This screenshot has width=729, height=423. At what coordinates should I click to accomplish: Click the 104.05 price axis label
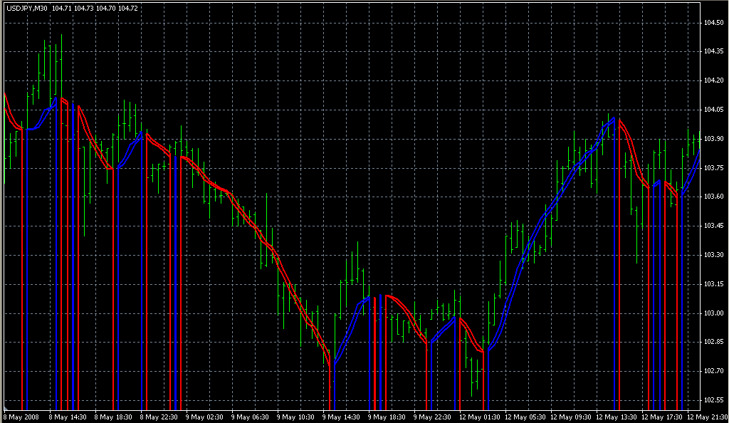[x=713, y=110]
